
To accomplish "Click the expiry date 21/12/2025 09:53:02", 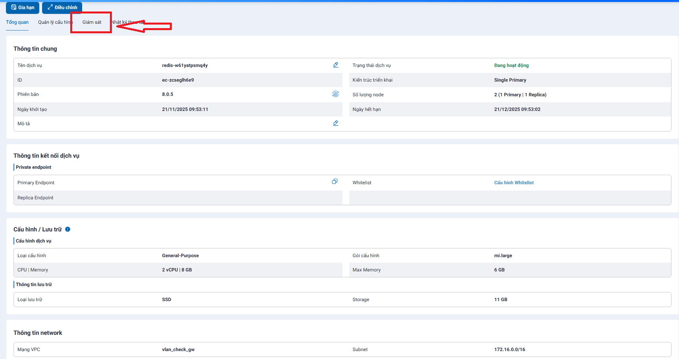I will point(517,109).
